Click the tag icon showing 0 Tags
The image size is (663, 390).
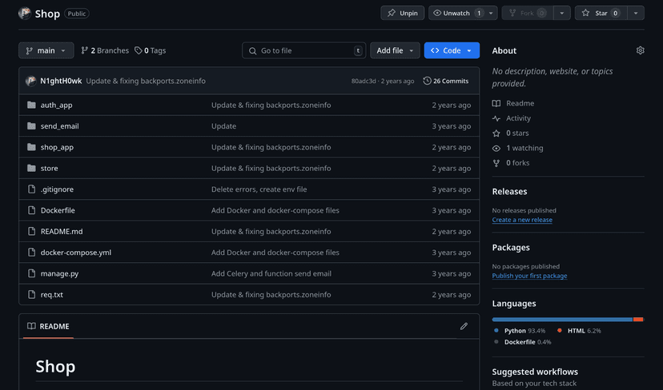(139, 50)
